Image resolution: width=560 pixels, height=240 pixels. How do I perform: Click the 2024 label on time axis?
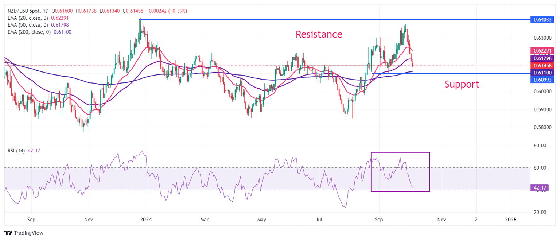146,220
